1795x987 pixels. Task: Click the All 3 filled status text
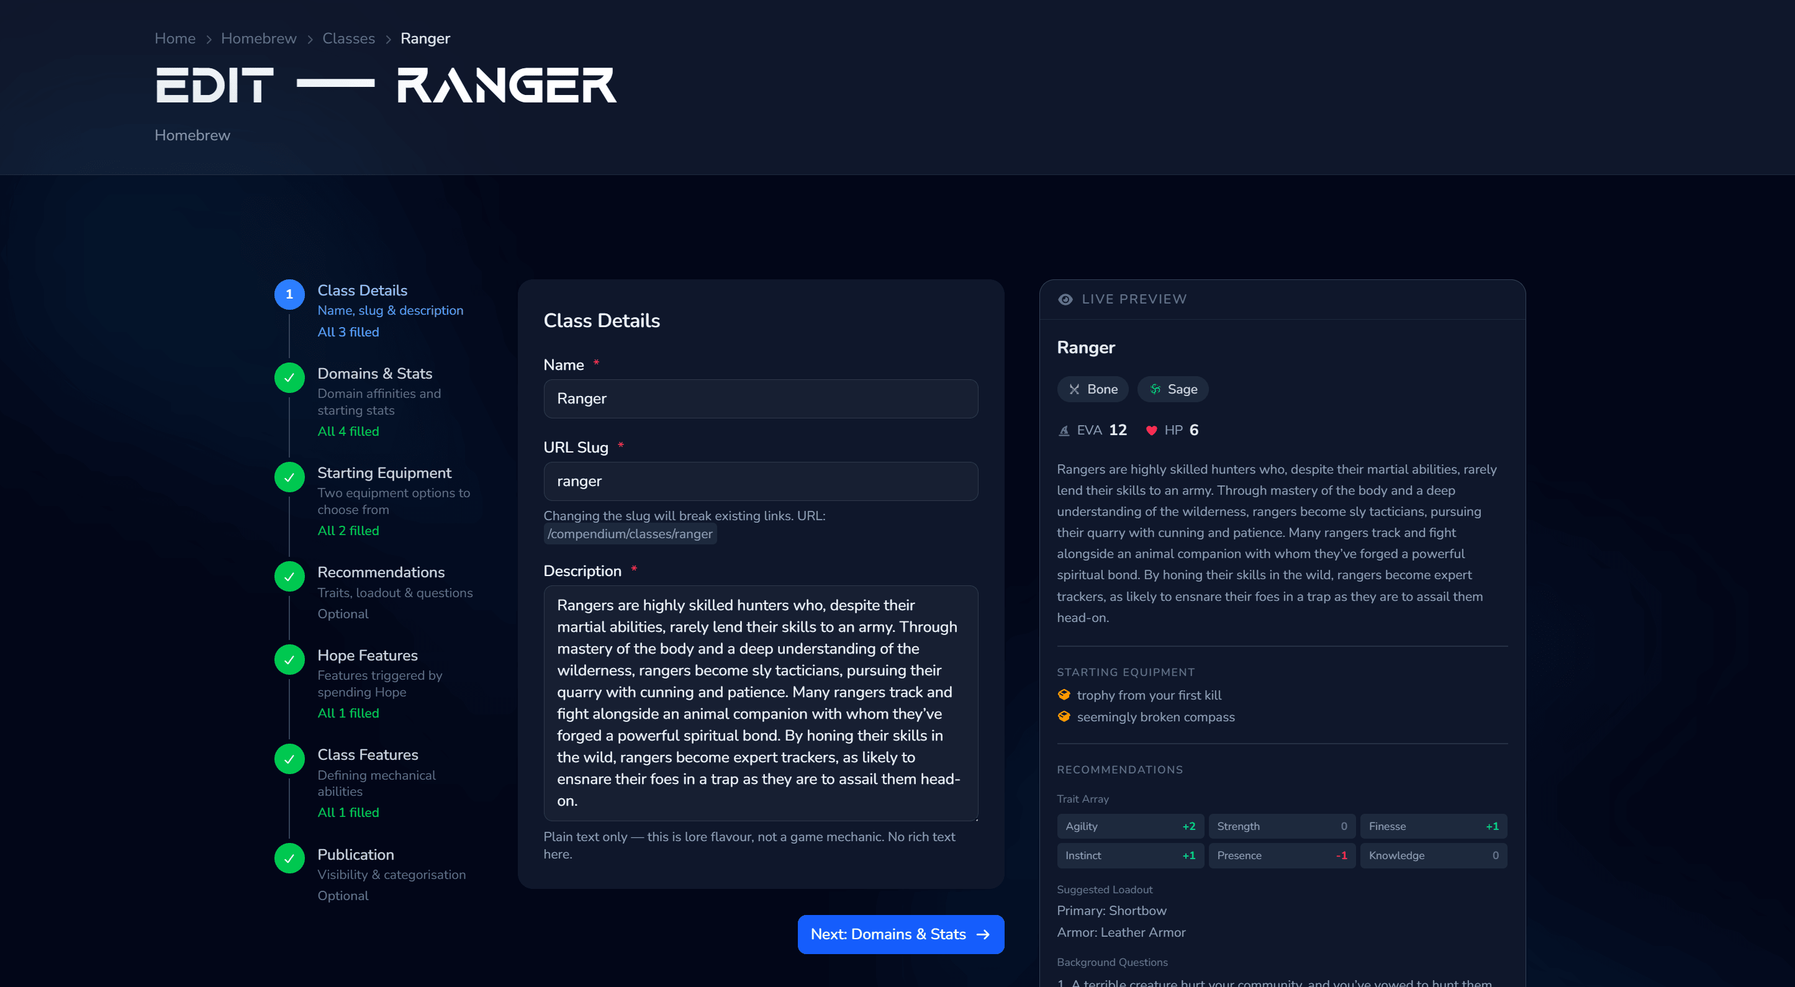(348, 332)
